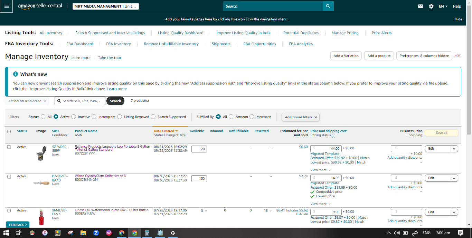This screenshot has width=472, height=238.
Task: Click the Add a Variation button
Action: click(x=346, y=56)
